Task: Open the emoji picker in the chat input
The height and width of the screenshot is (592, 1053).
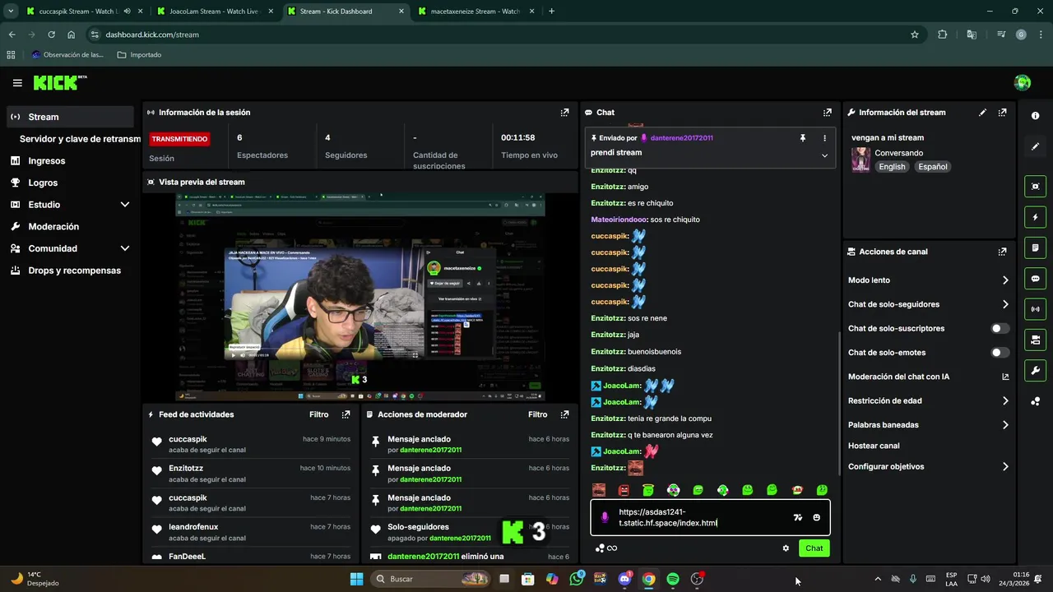Action: click(817, 517)
